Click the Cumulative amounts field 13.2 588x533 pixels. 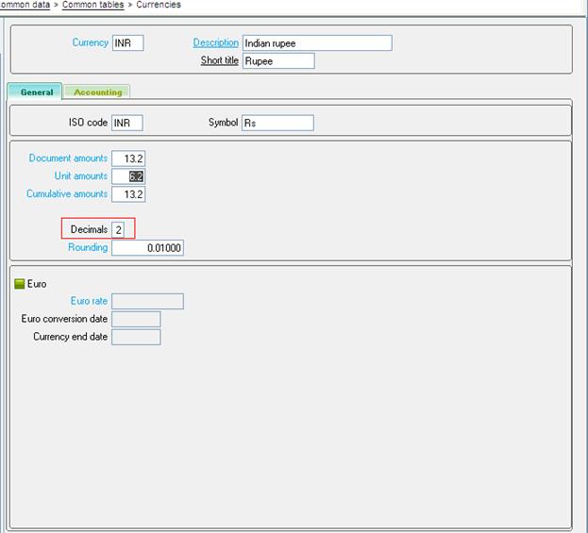pyautogui.click(x=128, y=194)
